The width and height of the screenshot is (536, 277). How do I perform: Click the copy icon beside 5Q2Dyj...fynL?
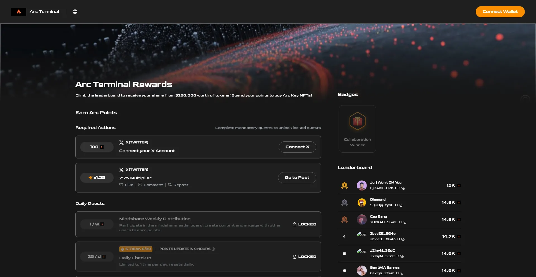[400, 205]
